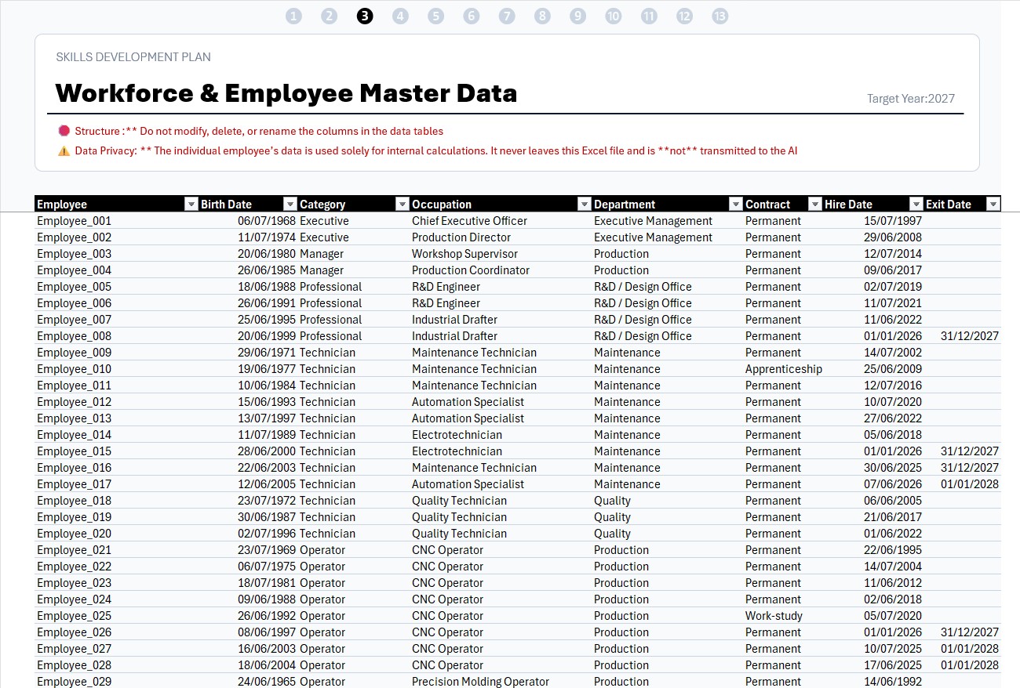Select the Apprenticeship contract cell
Viewport: 1020px width, 688px height.
[783, 369]
